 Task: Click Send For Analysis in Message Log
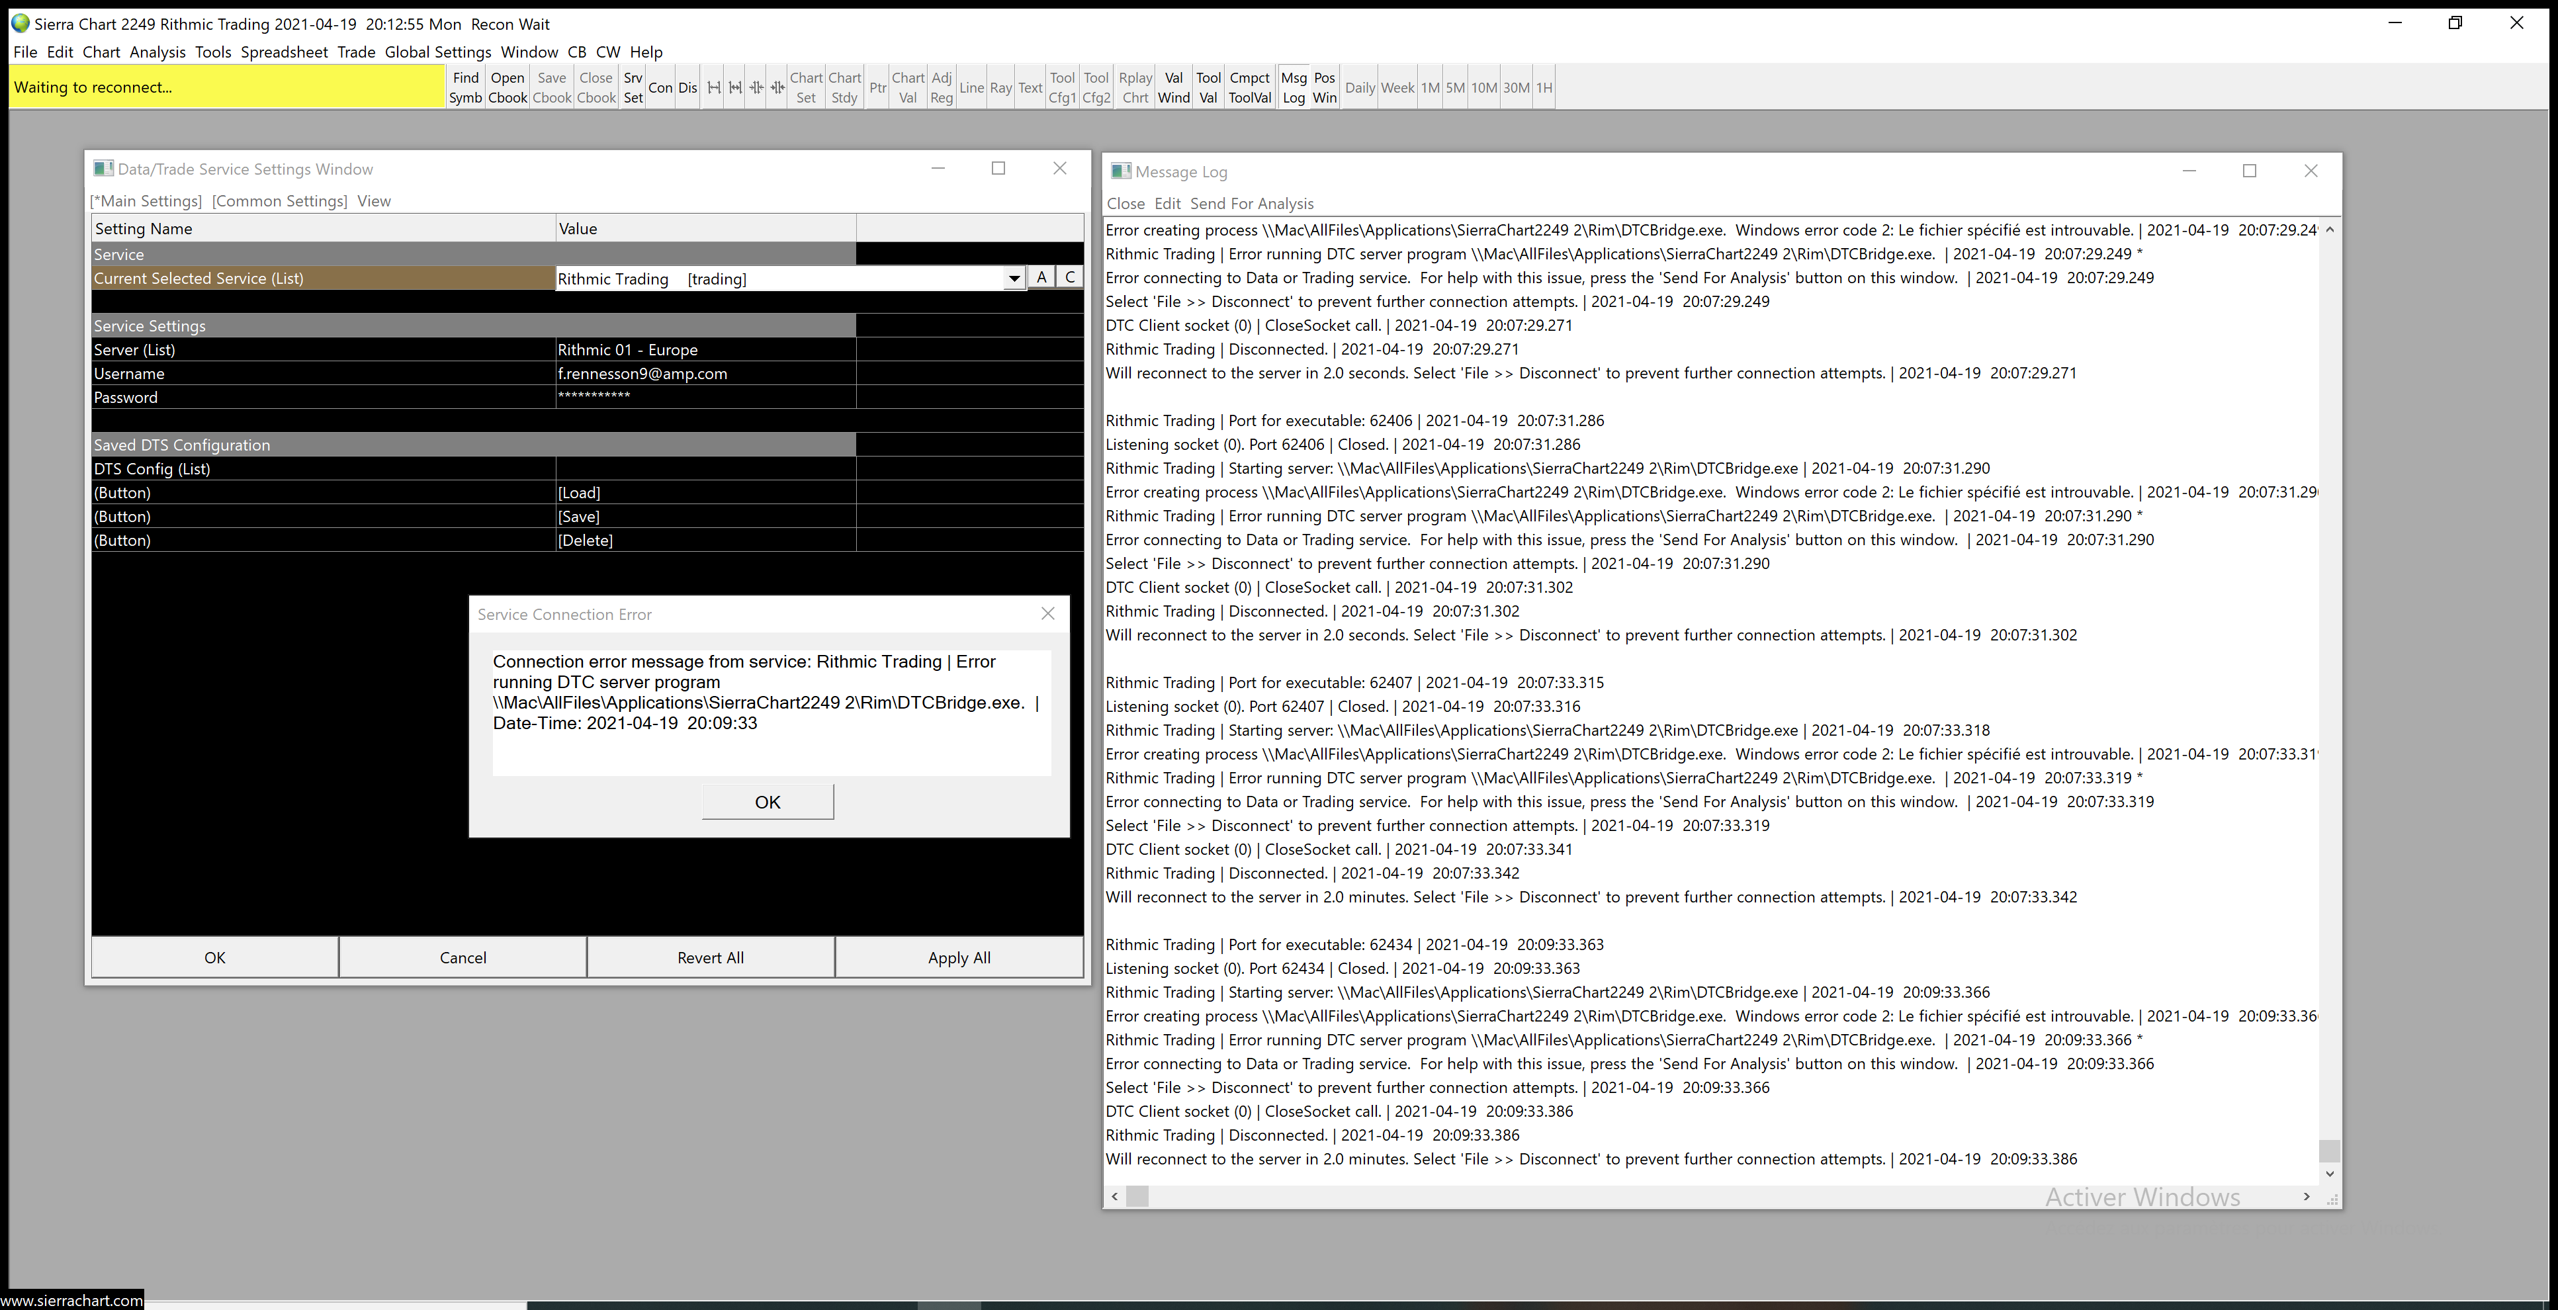(1251, 204)
